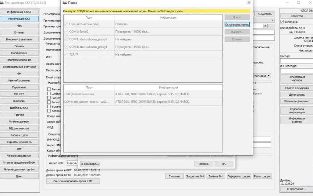313x196 pixels.
Task: Click the Замена ФН button
Action: 215,176
